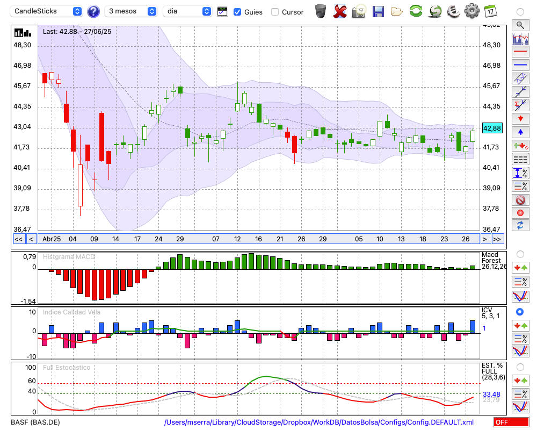Select the plain diagonal trend line tool
Screen dimensions: 537x430
coord(520,92)
